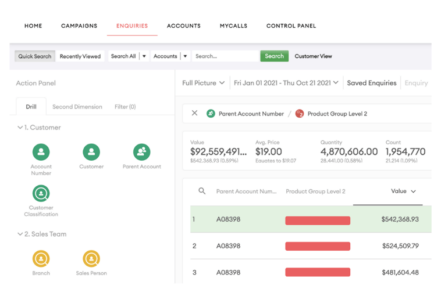Select the Parent Account drill icon
The image size is (441, 293).
pos(141,153)
